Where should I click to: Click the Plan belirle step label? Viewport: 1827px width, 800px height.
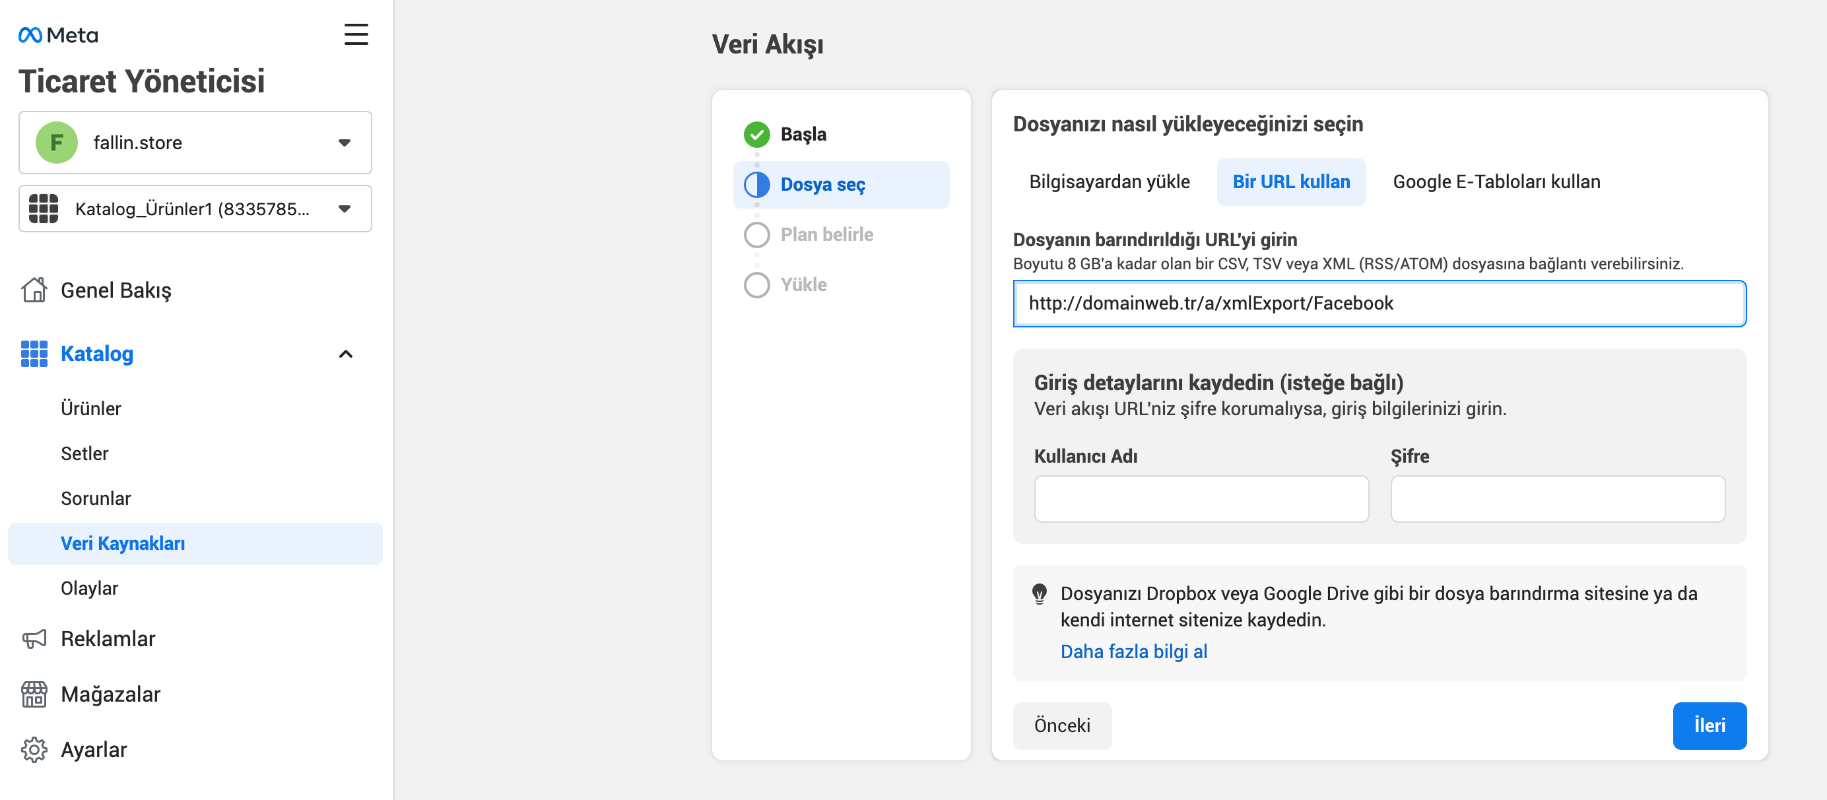pyautogui.click(x=826, y=234)
